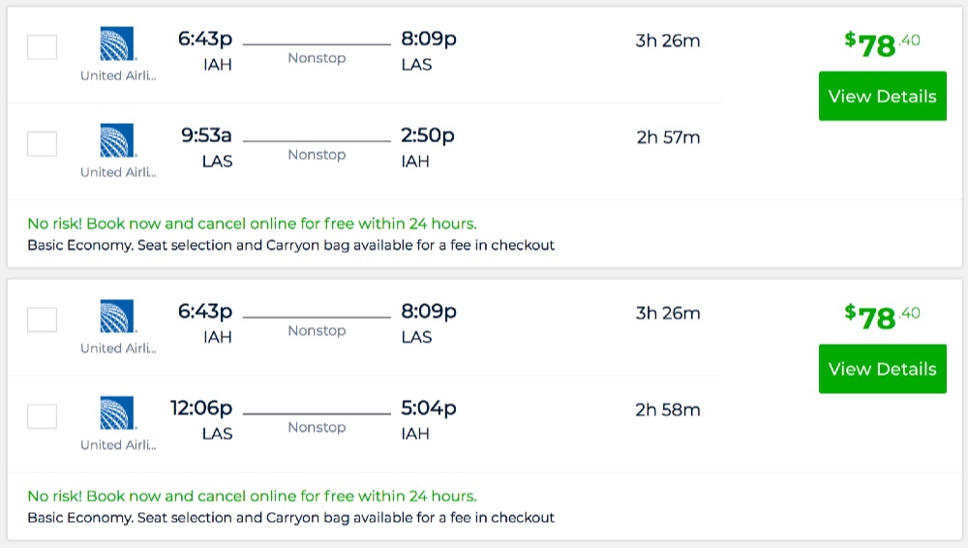Open View Details for the 12:06p return itinerary
The width and height of the screenshot is (968, 548).
coord(882,369)
